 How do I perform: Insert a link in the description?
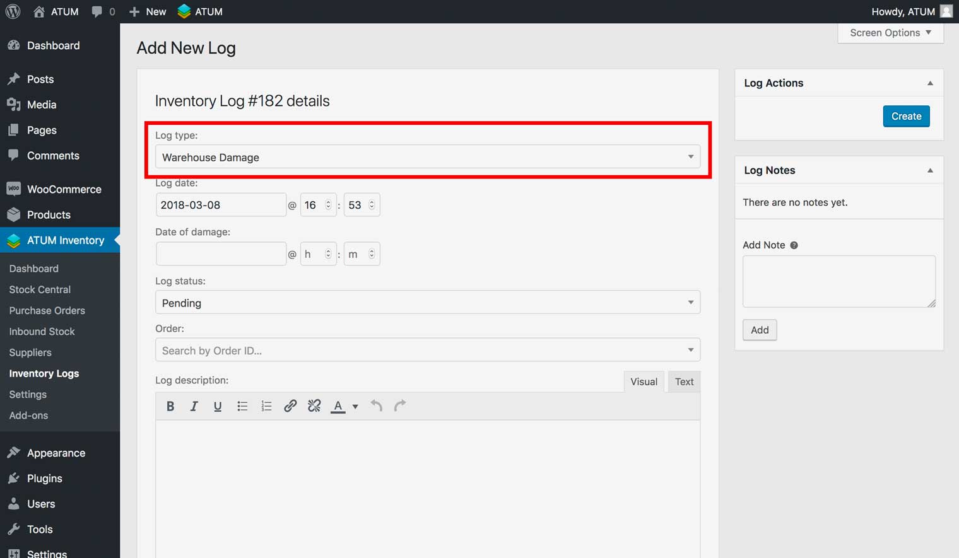[290, 406]
